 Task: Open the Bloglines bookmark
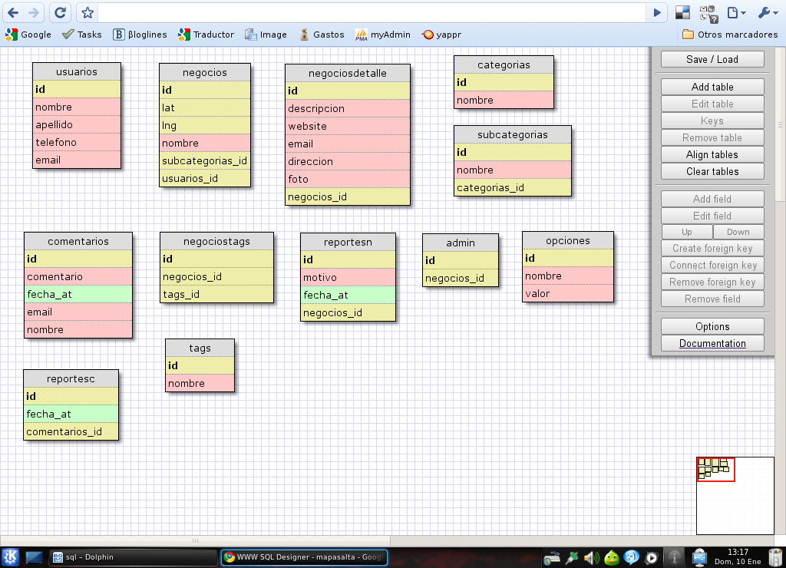140,35
